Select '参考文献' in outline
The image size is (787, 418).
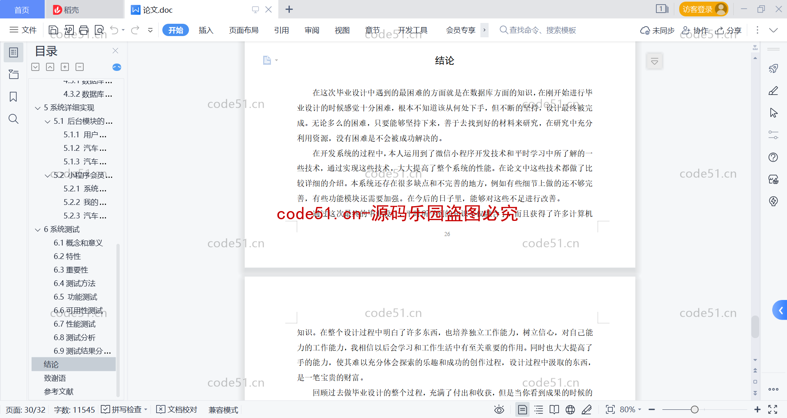(59, 391)
